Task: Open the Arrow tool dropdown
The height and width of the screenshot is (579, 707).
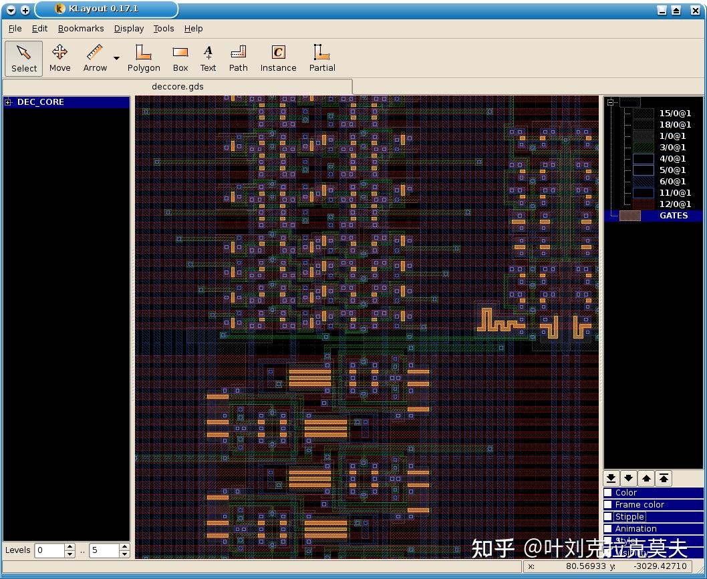Action: pyautogui.click(x=116, y=57)
